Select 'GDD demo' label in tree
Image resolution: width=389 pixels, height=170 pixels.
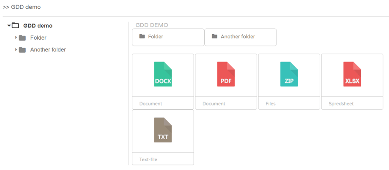coord(38,26)
